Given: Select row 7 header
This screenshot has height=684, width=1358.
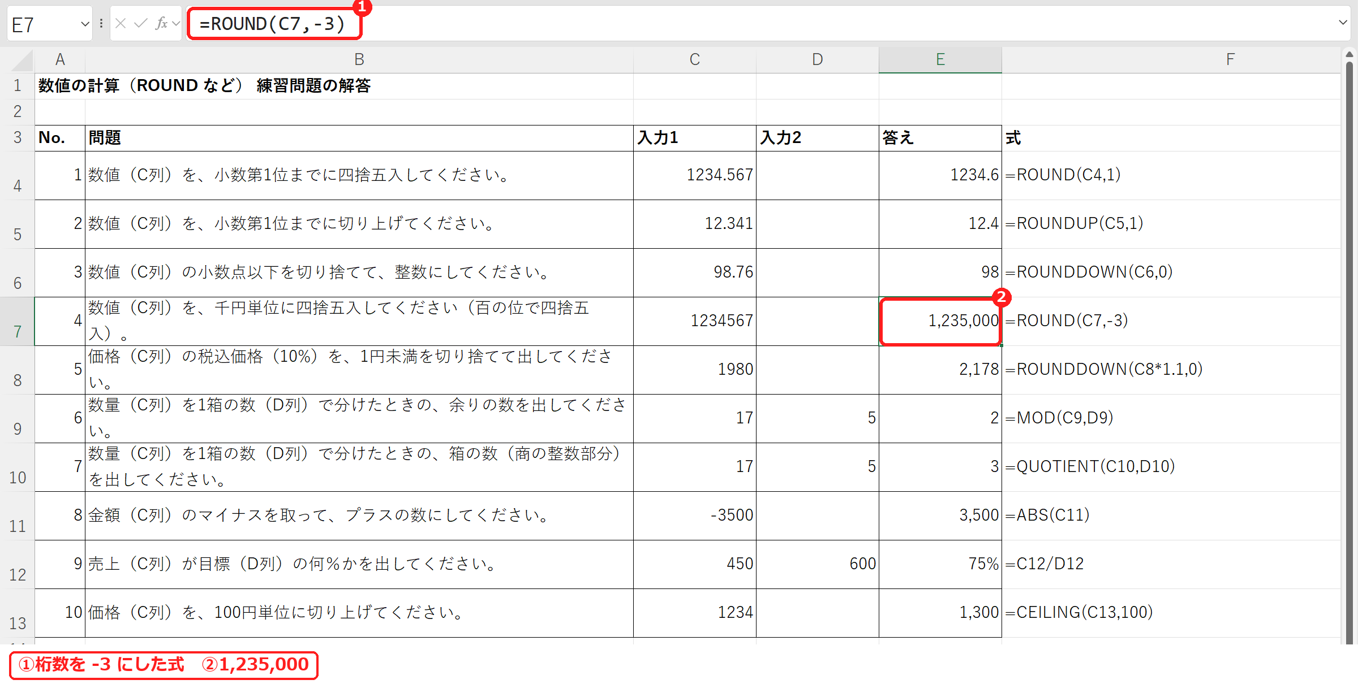Looking at the screenshot, I should point(18,321).
